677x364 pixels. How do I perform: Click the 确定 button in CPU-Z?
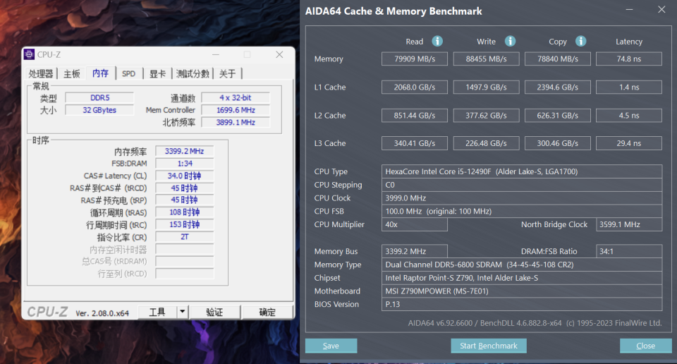[x=267, y=312]
